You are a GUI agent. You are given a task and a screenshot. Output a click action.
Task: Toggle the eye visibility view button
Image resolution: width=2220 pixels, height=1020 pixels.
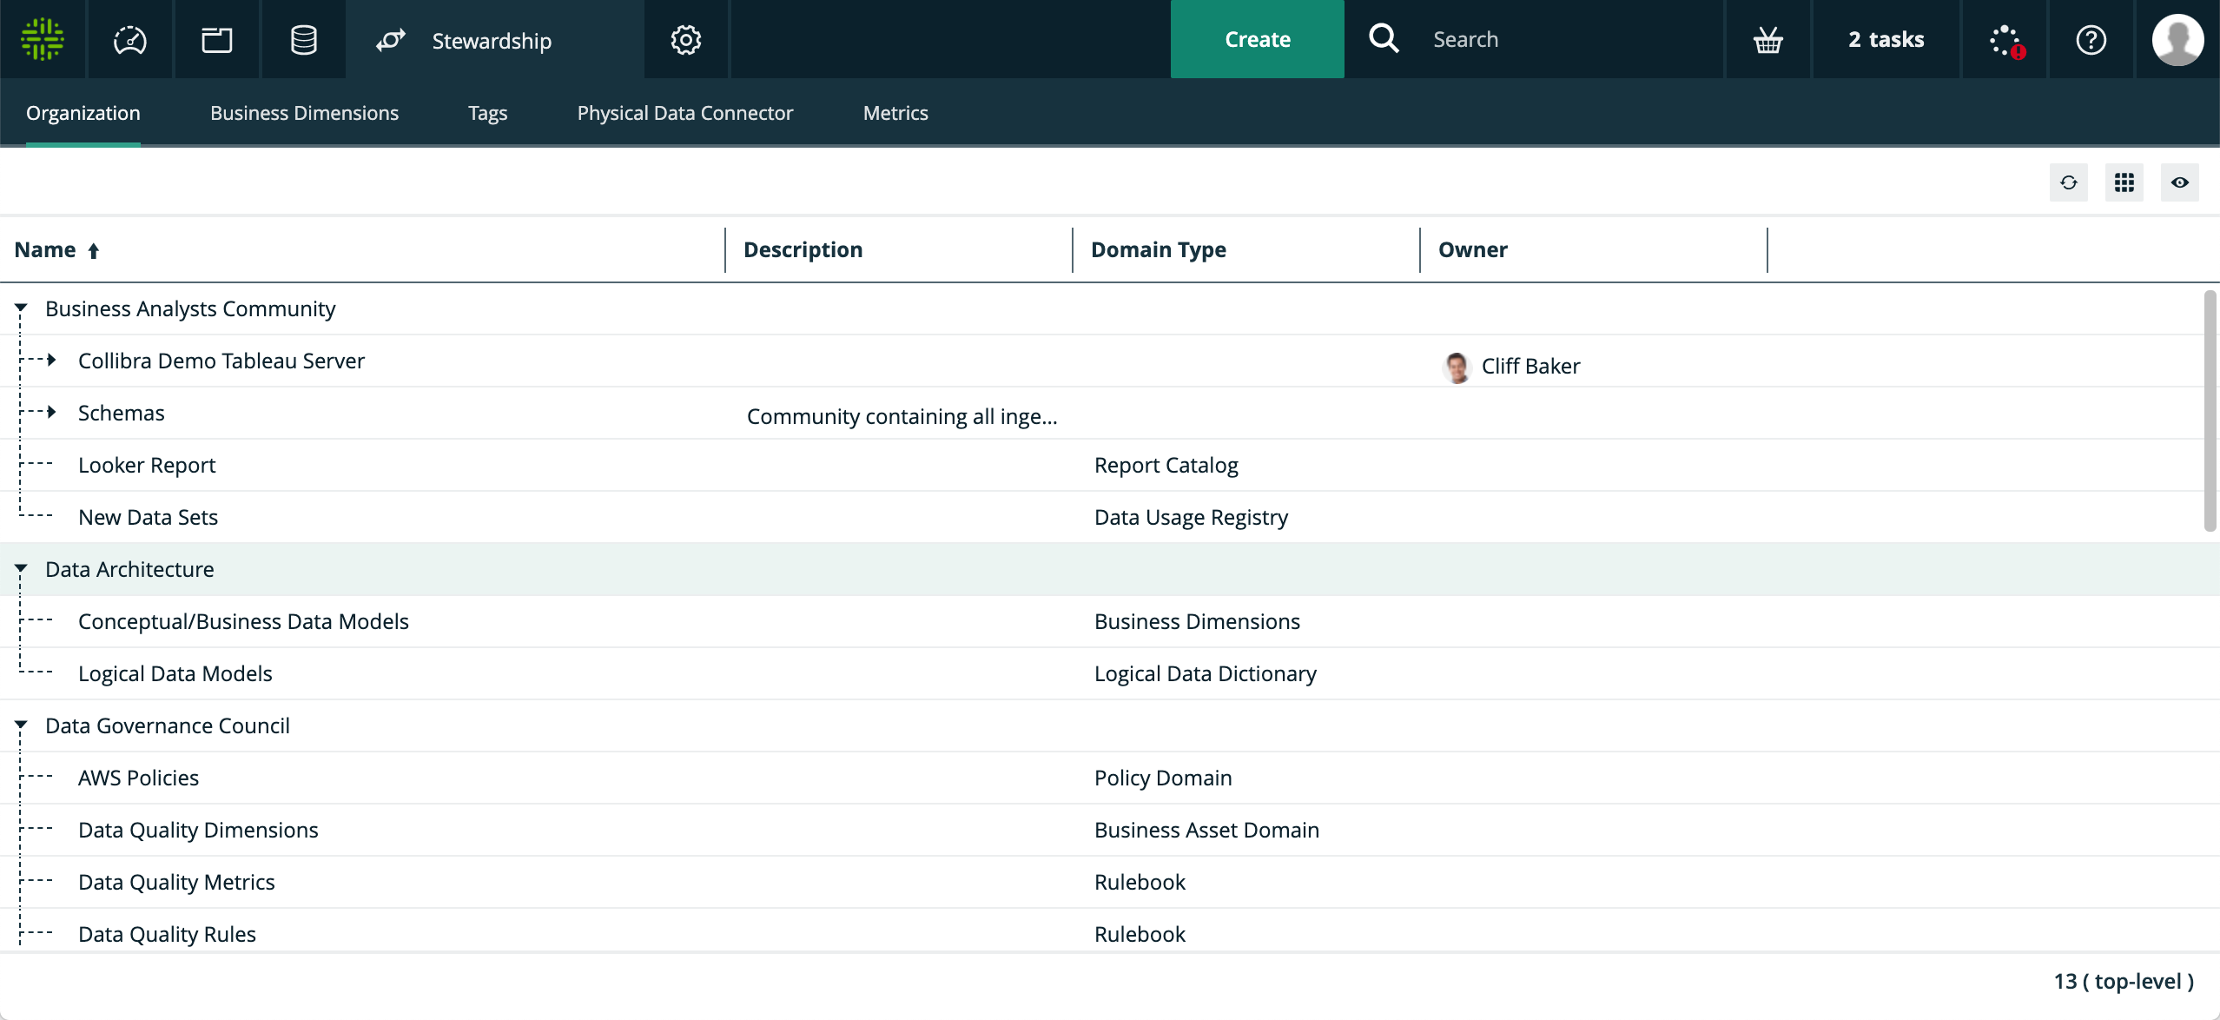[2179, 182]
